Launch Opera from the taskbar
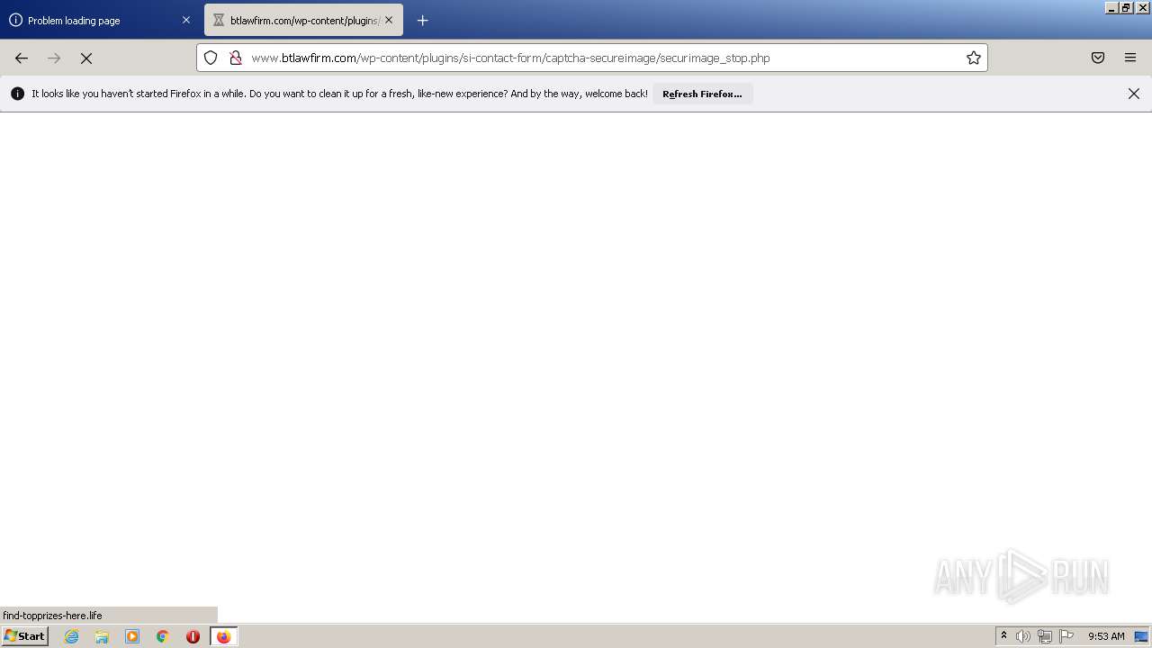Screen dimensions: 1152x648 [x=193, y=636]
